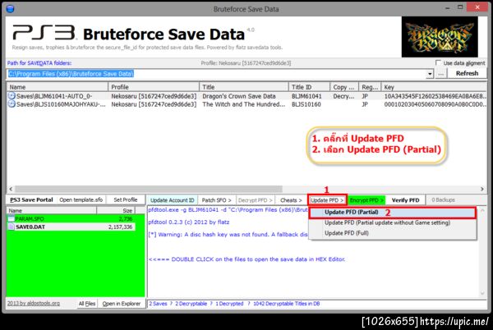This screenshot has height=330, width=493.
Task: Select Dragon's Crown Save Data title cell
Action: (x=238, y=96)
